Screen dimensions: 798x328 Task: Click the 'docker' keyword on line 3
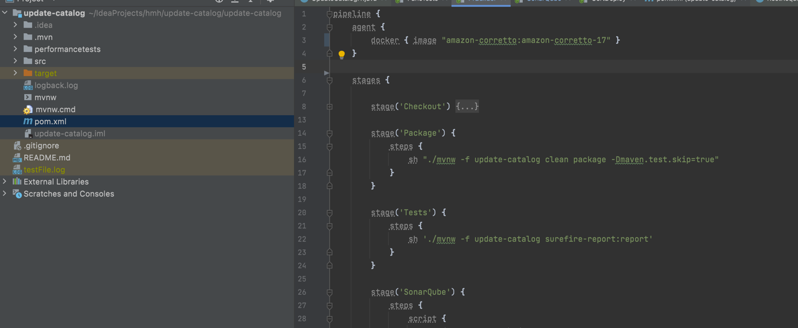tap(385, 40)
